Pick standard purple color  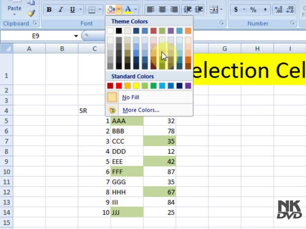pos(188,86)
